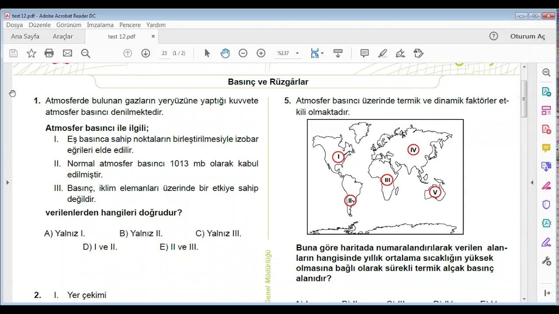Click the page number input field

[x=164, y=53]
